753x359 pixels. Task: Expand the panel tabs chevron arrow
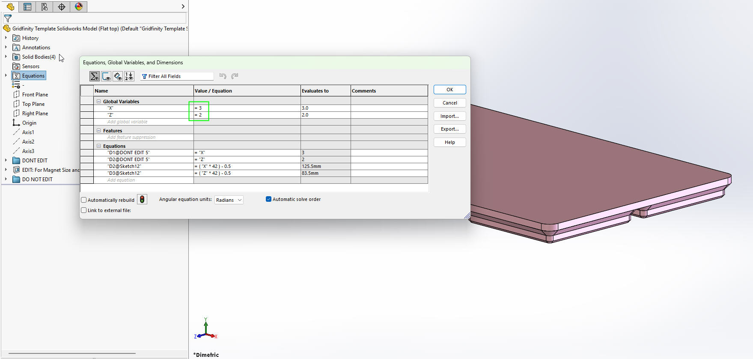point(183,6)
